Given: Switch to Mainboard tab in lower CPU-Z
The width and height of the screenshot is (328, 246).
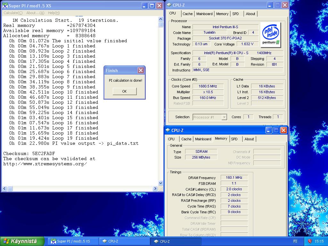Looking at the screenshot, I should [203, 139].
